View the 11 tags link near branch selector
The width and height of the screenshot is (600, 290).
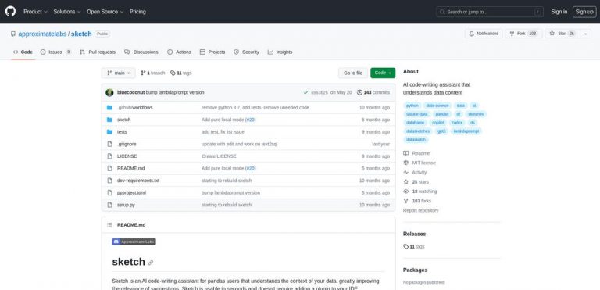pos(181,73)
